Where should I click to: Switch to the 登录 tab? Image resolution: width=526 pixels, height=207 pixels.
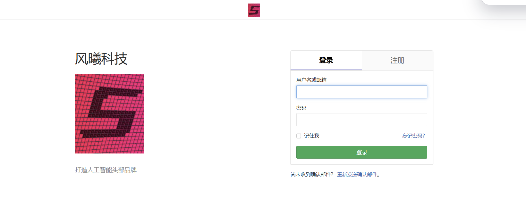coord(326,60)
